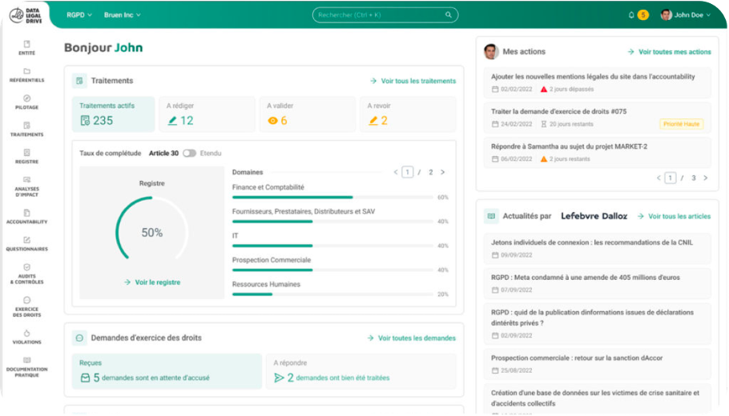Viewport: 729px width, 416px height.
Task: Open Documentation Pratique sidebar icon
Action: tap(26, 361)
